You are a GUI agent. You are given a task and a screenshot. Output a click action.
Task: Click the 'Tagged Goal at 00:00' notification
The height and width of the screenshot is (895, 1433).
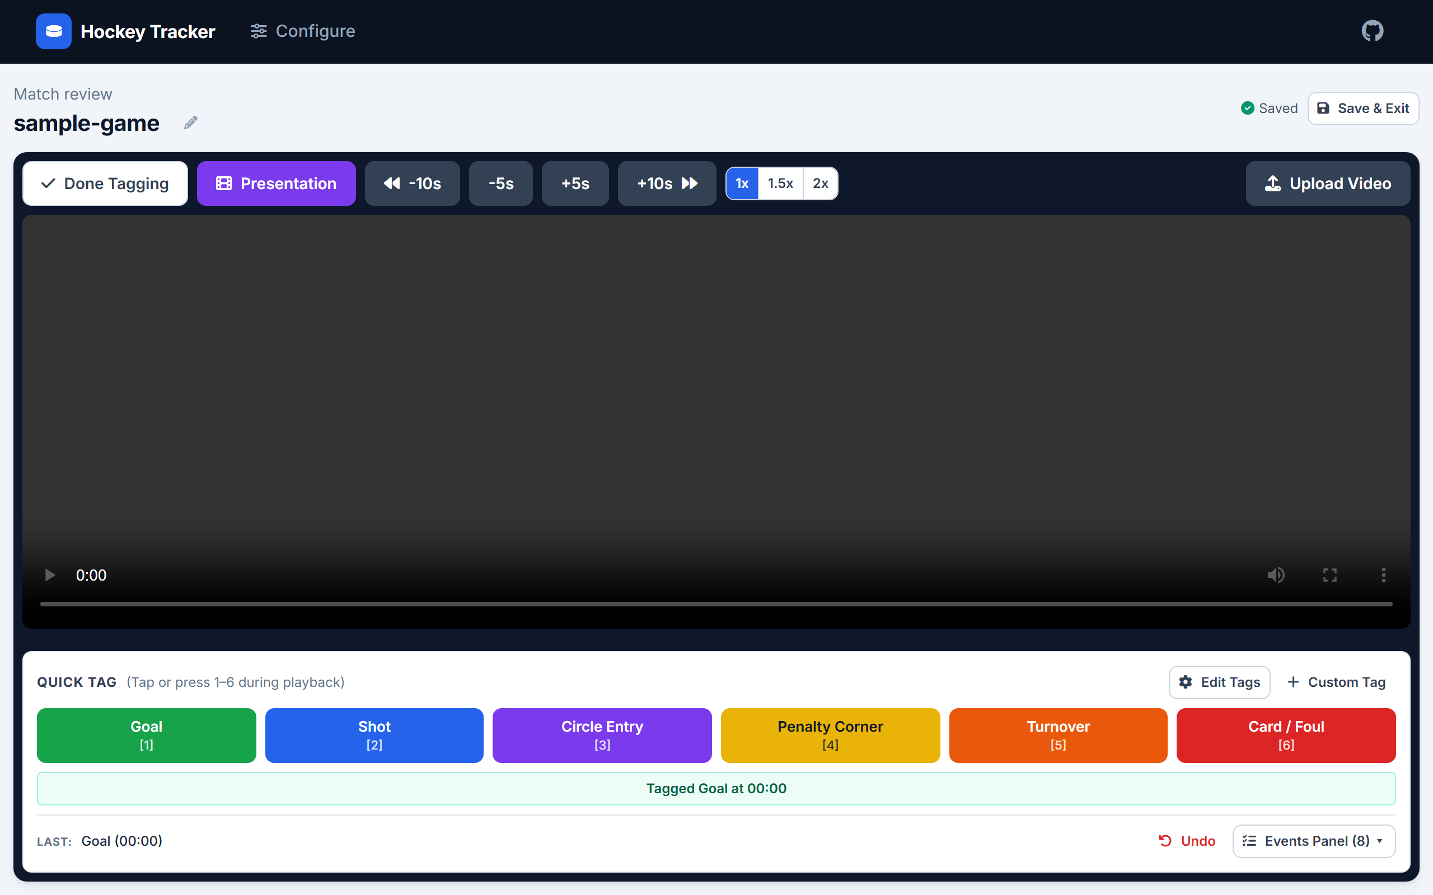[716, 789]
